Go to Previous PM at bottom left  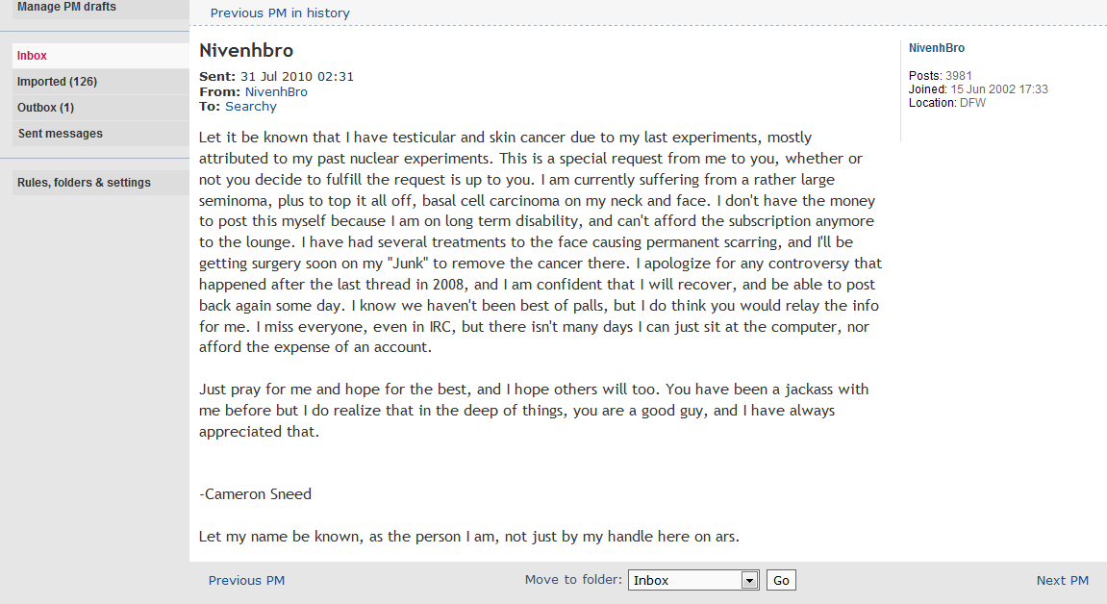click(246, 581)
